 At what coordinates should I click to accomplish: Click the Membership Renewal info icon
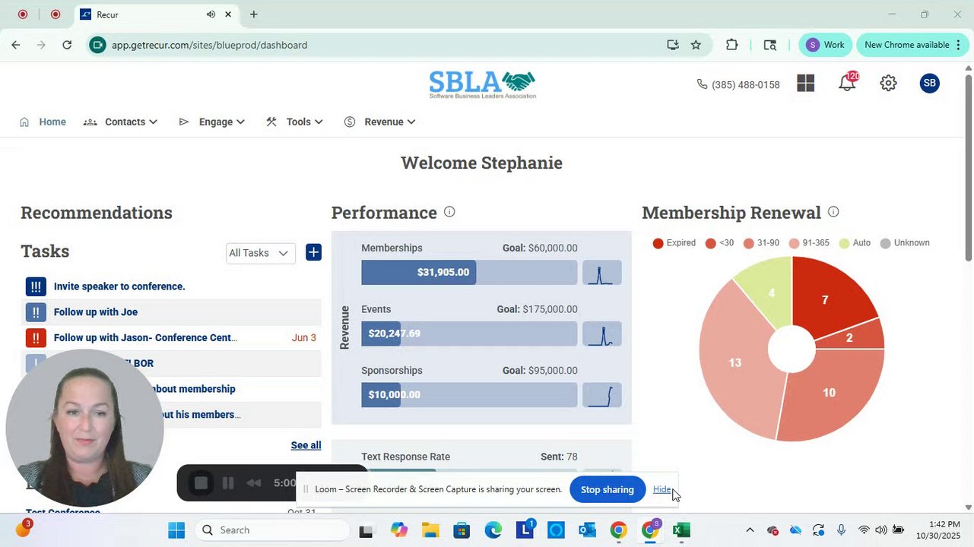coord(833,212)
